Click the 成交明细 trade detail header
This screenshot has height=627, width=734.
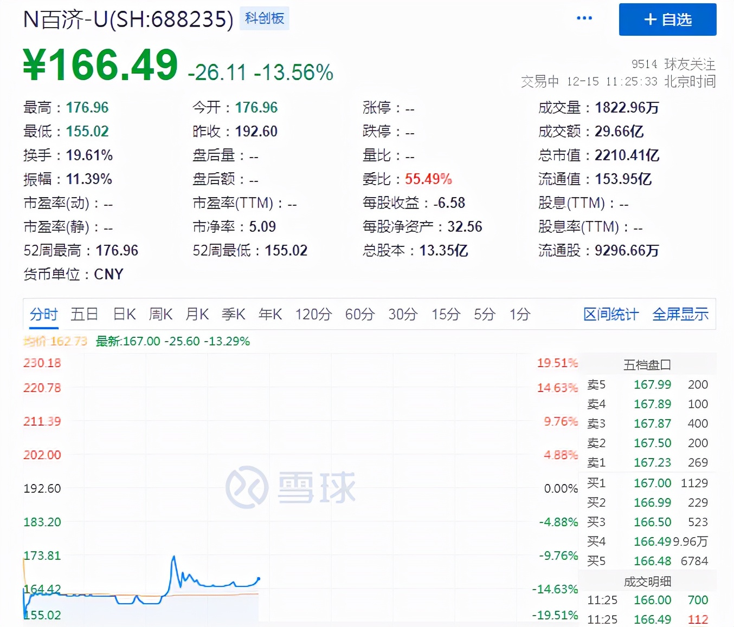pos(648,581)
